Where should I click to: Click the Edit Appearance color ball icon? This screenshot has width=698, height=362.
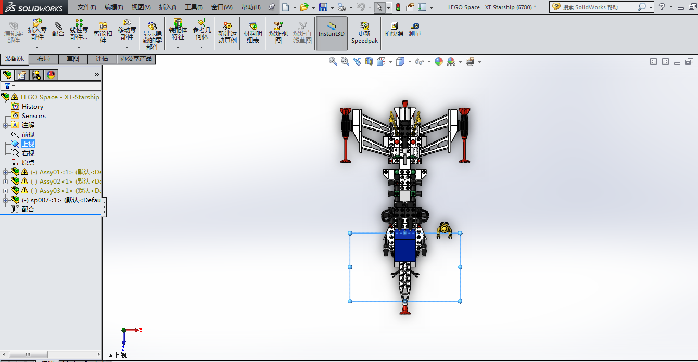[x=439, y=61]
